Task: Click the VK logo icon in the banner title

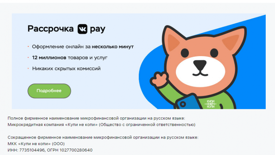Action: [82, 29]
